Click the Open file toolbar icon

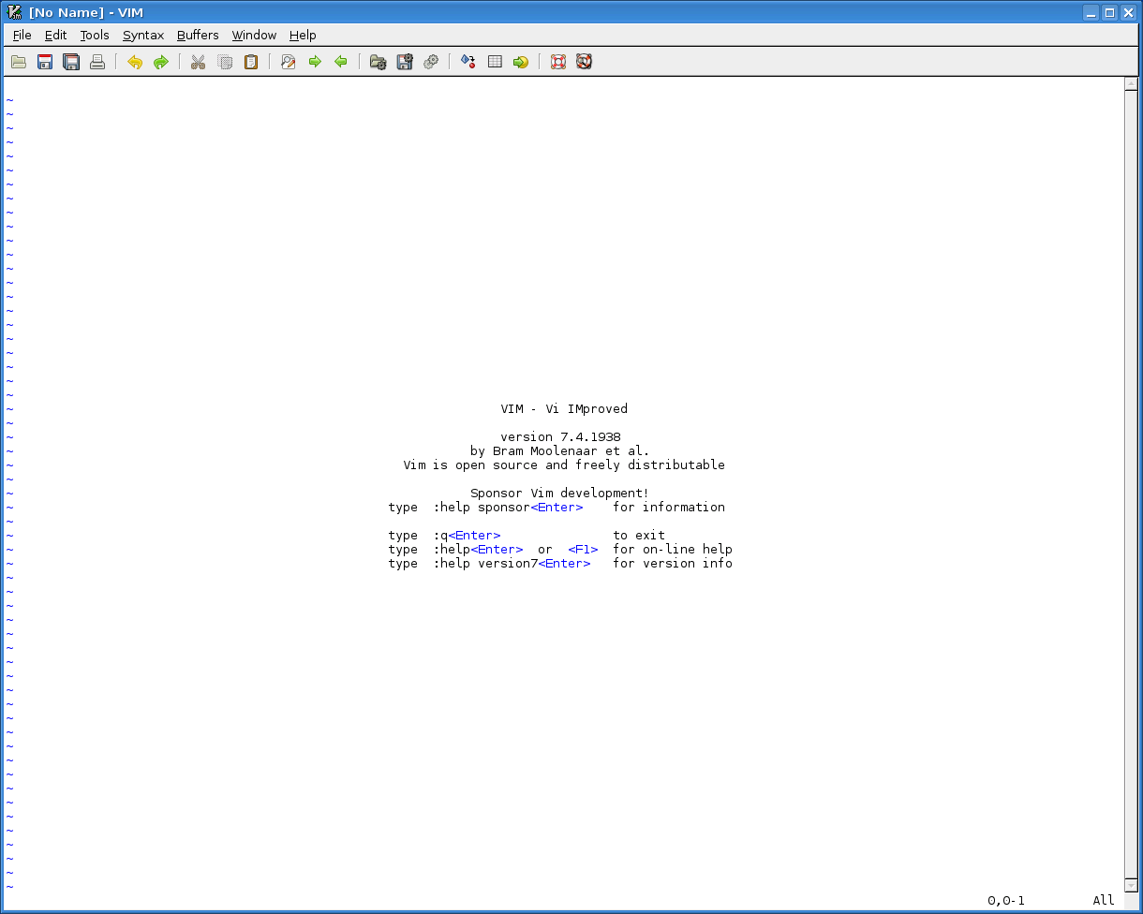19,62
